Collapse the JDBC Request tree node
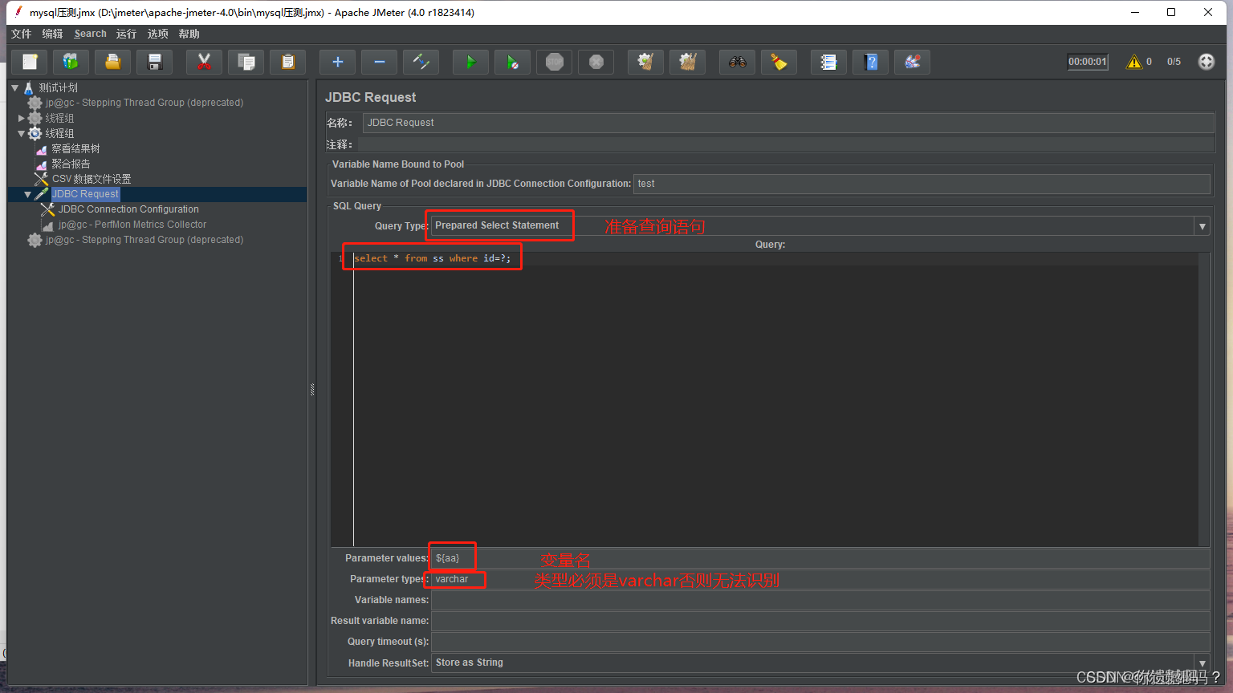Viewport: 1233px width, 693px height. point(28,194)
